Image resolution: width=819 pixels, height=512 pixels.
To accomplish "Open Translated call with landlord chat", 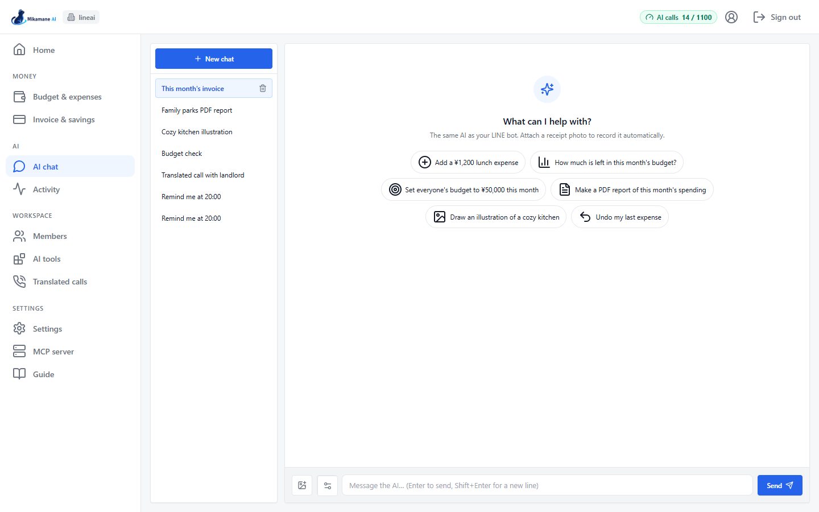I will point(214,175).
